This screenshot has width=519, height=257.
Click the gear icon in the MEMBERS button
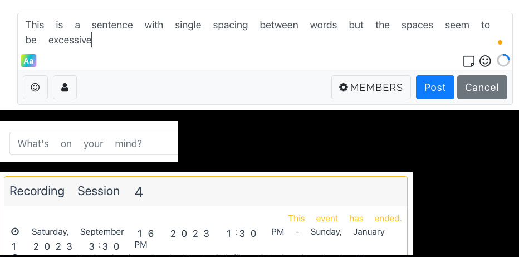[x=344, y=88]
